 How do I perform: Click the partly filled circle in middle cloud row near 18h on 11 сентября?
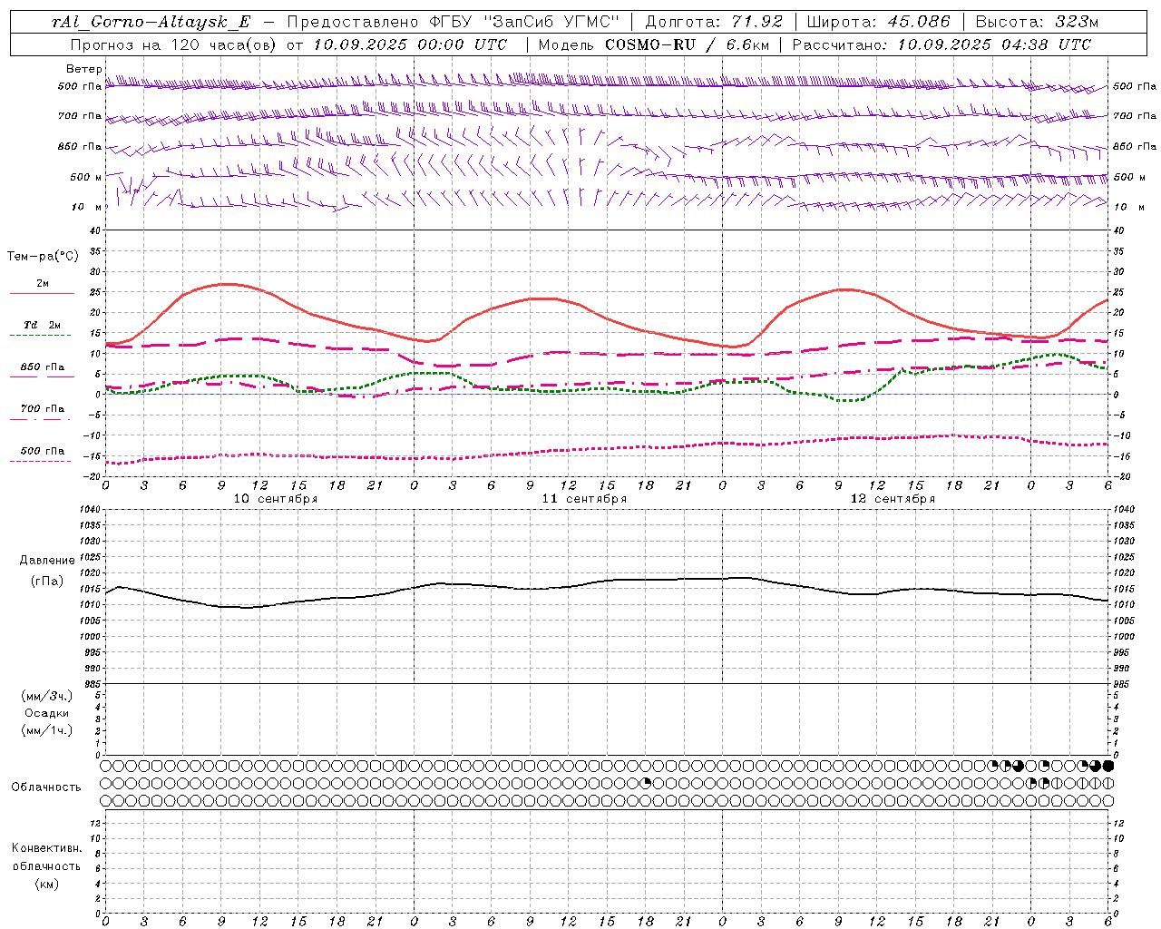coord(646,783)
